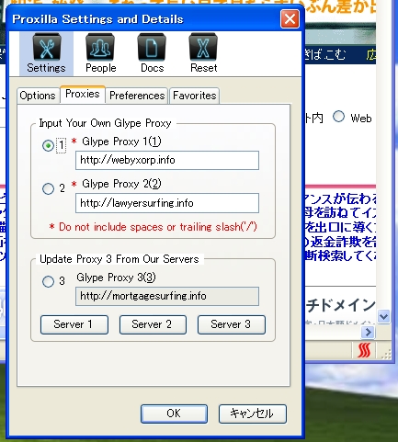Click the Glype Proxy 2 URL field
Viewport: 398px width, 442px height.
(x=167, y=203)
